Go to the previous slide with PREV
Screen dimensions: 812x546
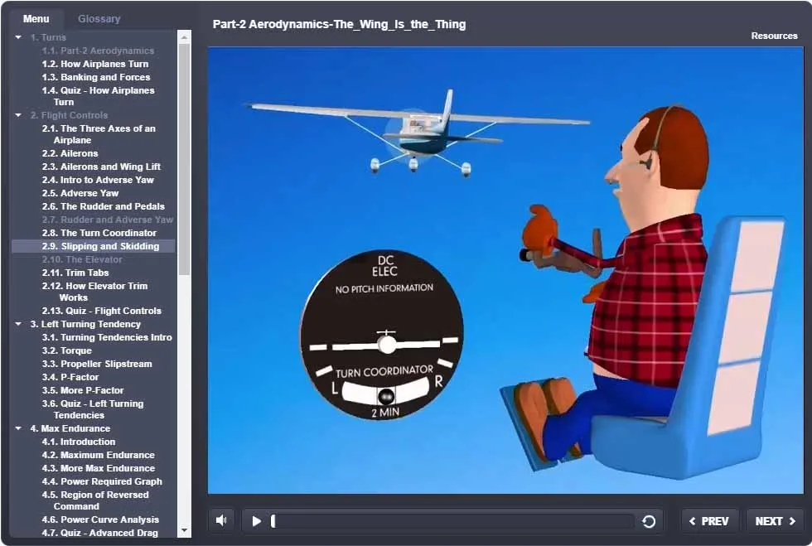[709, 521]
